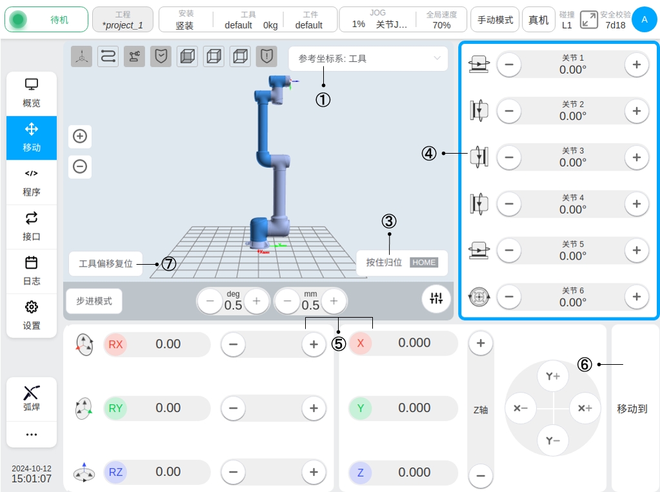Increase the deg step value
The height and width of the screenshot is (492, 660).
point(256,301)
